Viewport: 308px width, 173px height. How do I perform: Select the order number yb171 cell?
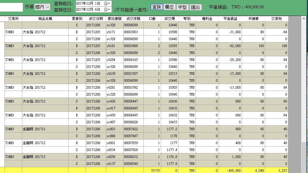(115, 32)
